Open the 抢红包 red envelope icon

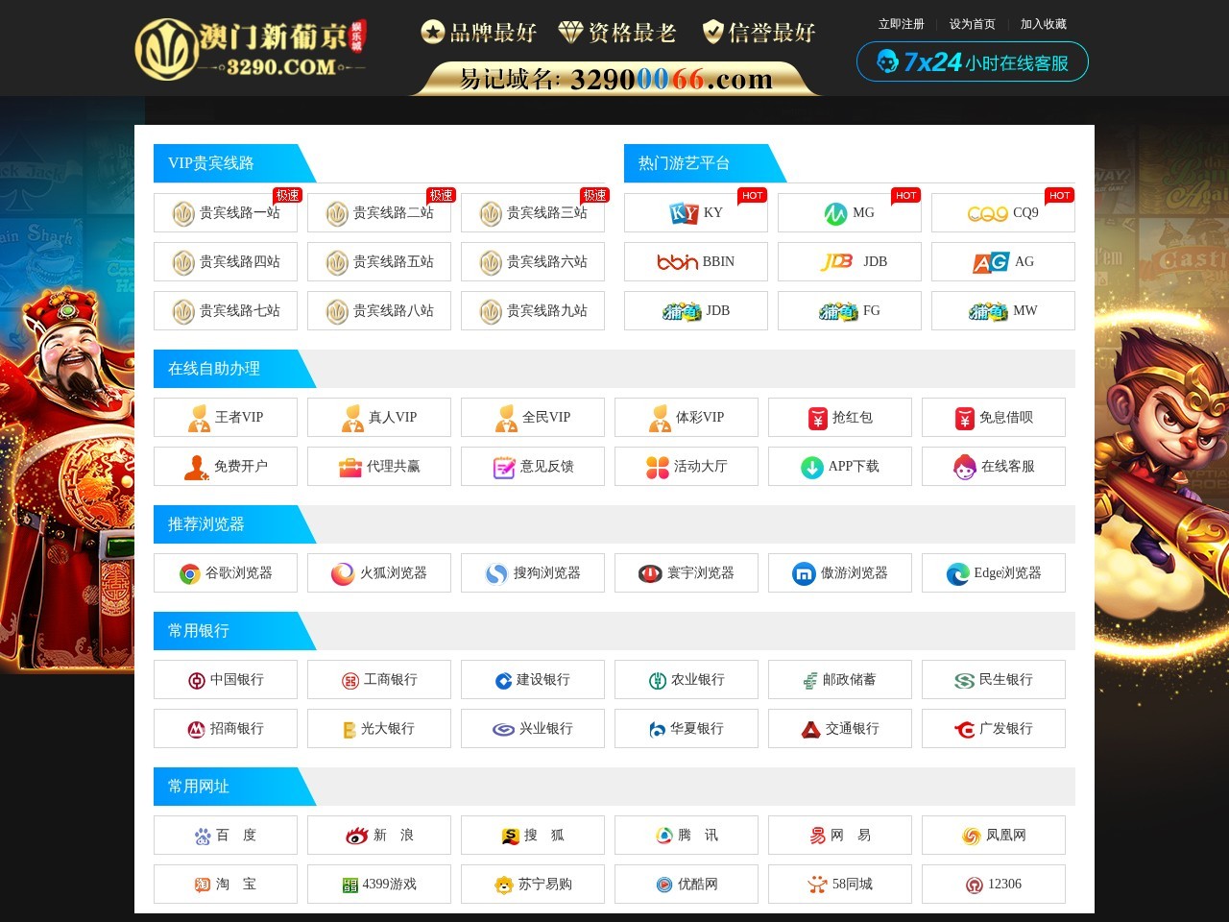[x=817, y=418]
